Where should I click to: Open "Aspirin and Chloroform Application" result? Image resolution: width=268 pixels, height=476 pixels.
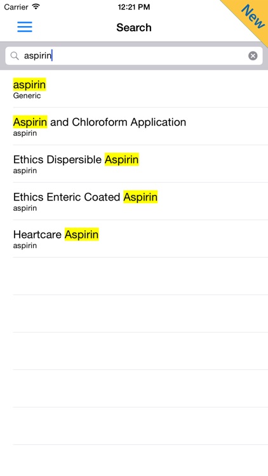[134, 126]
